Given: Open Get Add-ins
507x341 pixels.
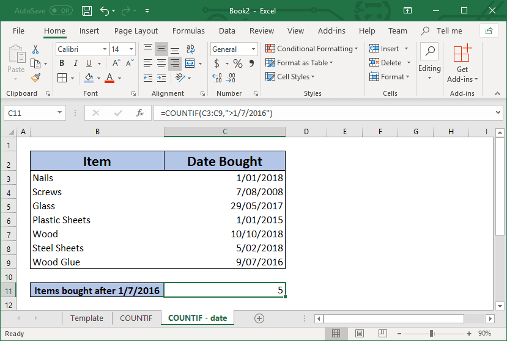Looking at the screenshot, I should coord(462,63).
